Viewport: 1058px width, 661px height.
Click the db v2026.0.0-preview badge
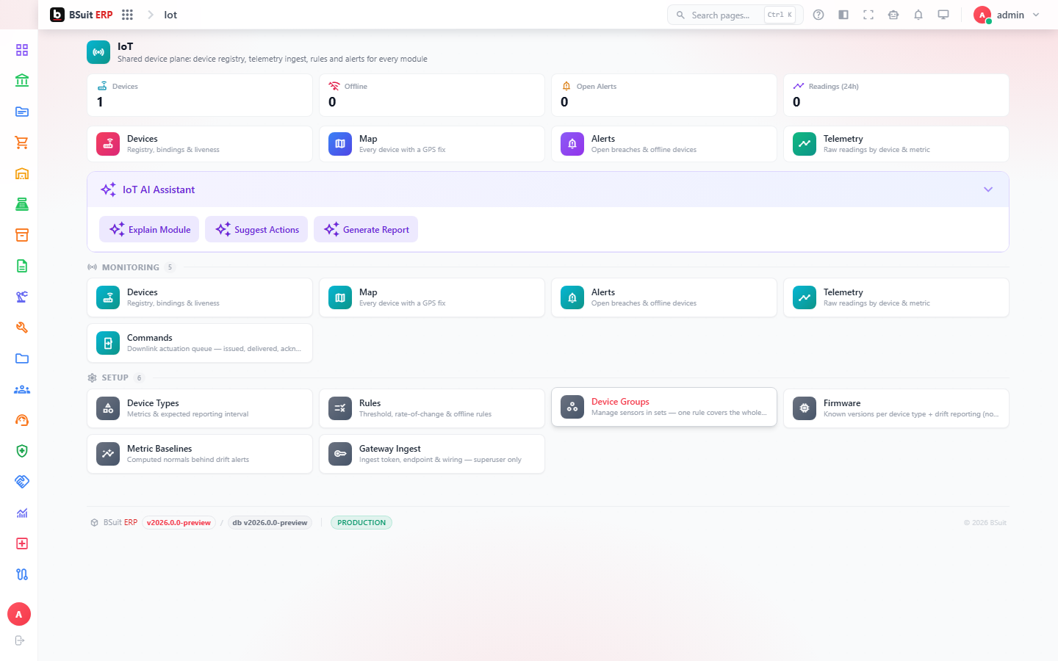coord(270,523)
